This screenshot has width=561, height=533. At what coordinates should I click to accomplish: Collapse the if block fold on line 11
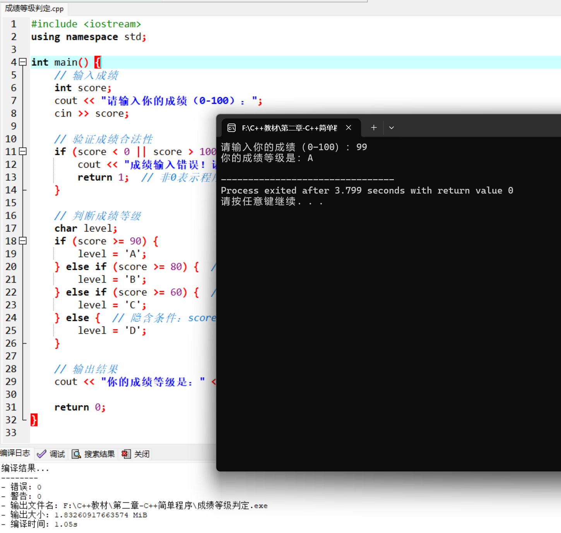[x=23, y=151]
